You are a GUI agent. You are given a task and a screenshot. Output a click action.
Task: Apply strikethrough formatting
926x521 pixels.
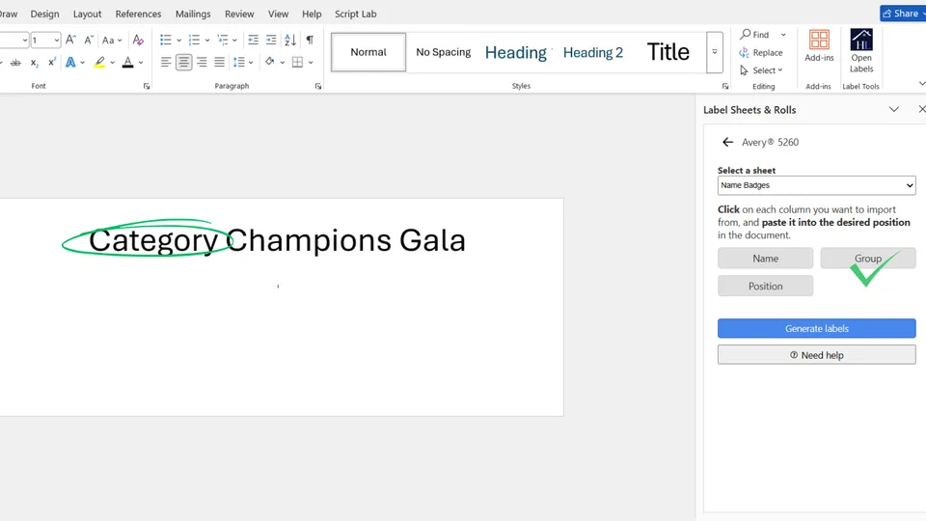[15, 62]
